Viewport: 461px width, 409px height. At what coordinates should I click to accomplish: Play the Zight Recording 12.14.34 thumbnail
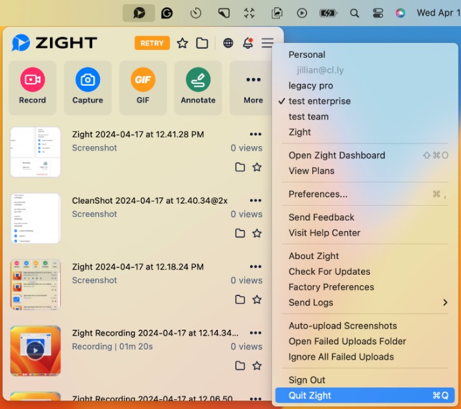[x=35, y=351]
